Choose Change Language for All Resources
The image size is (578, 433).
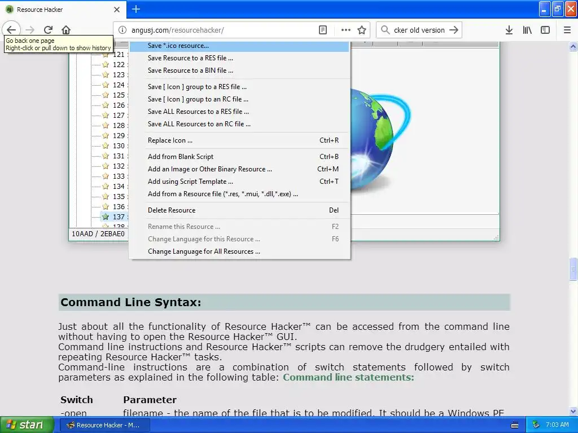(239, 251)
